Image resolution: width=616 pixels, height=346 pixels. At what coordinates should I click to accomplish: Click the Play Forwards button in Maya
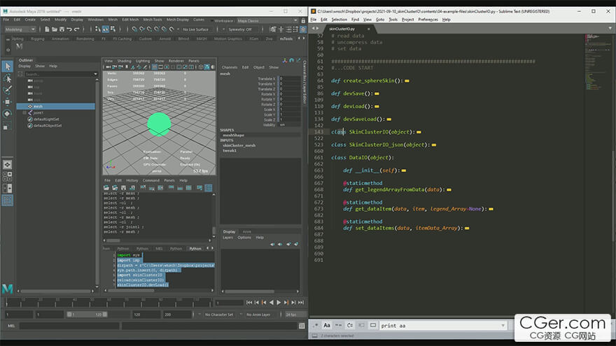279,303
